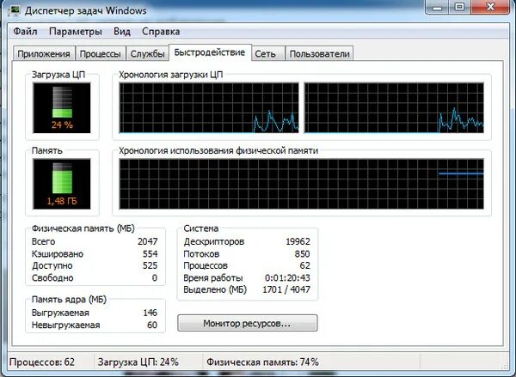516x377 pixels.
Task: Select the Быстродействие tab
Action: point(210,52)
